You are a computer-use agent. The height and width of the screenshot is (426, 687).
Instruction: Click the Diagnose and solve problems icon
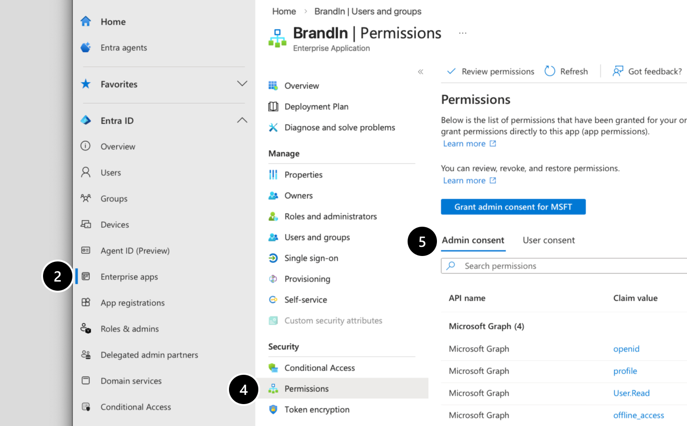coord(273,128)
